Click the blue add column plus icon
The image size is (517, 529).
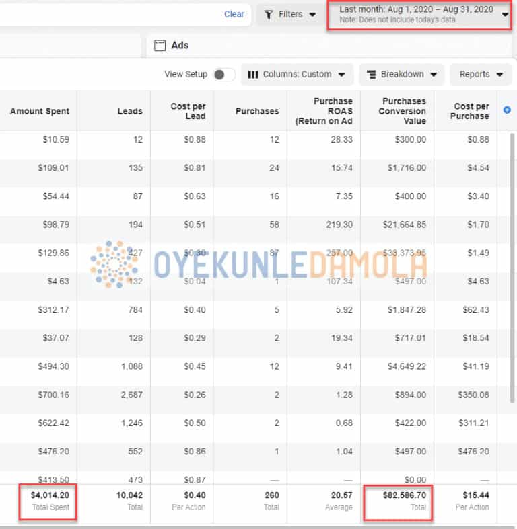507,110
